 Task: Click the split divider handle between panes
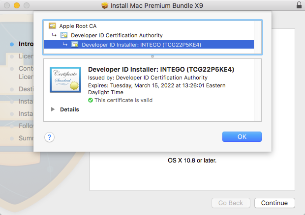pos(152,56)
